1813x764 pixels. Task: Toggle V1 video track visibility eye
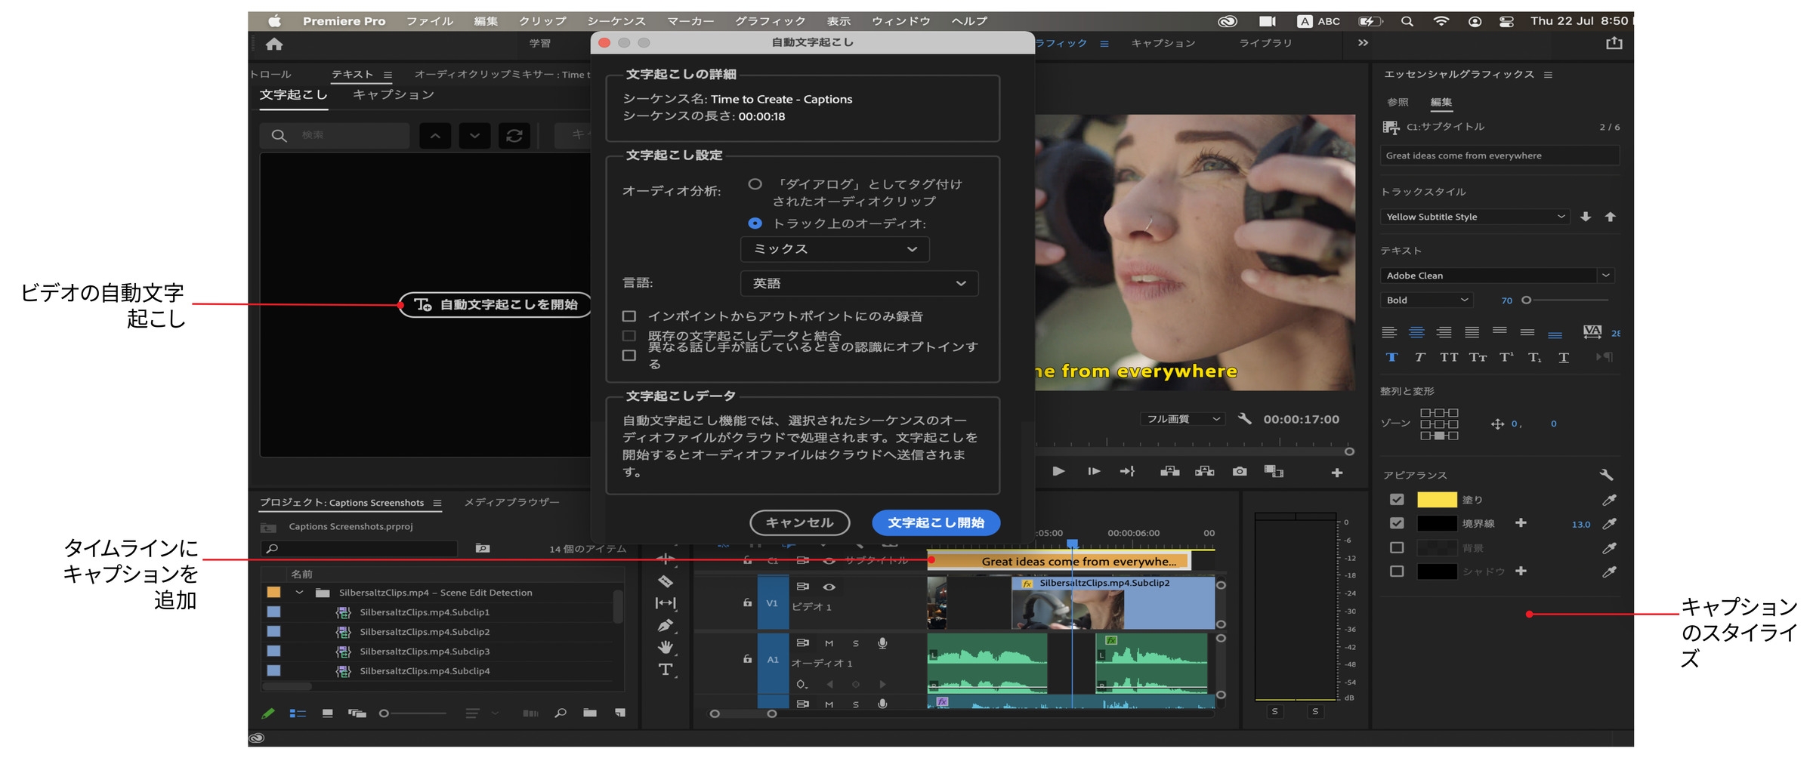pyautogui.click(x=829, y=587)
